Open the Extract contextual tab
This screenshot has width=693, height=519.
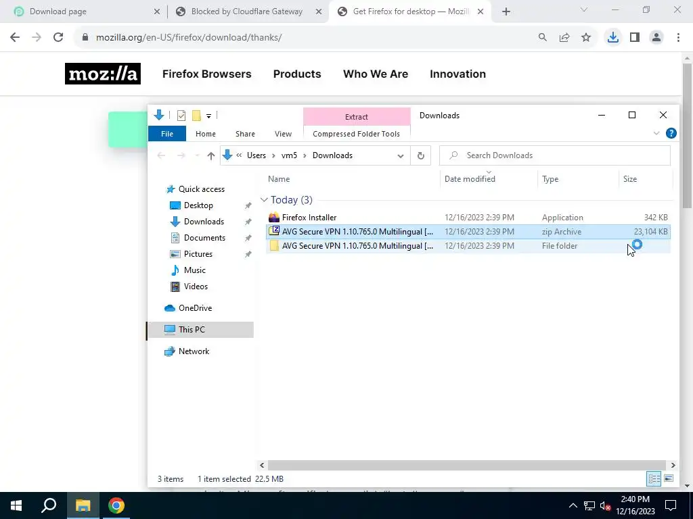coord(357,116)
